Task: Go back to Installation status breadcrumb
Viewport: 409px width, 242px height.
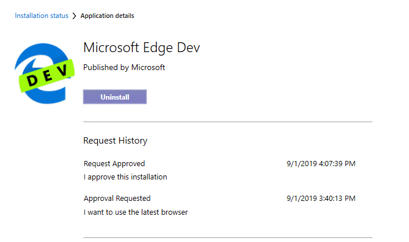Action: (x=41, y=16)
